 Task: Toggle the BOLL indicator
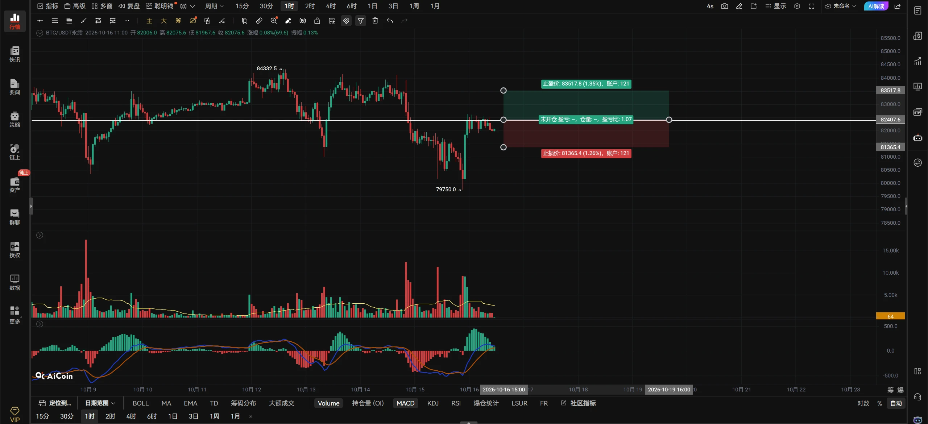(x=141, y=403)
